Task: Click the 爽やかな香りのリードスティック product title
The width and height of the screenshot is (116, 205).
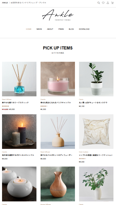Action: point(15,103)
